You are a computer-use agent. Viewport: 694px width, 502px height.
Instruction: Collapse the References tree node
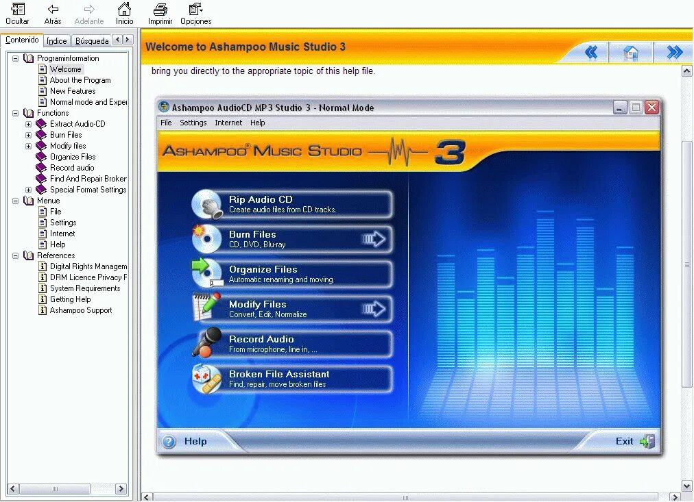pos(16,255)
